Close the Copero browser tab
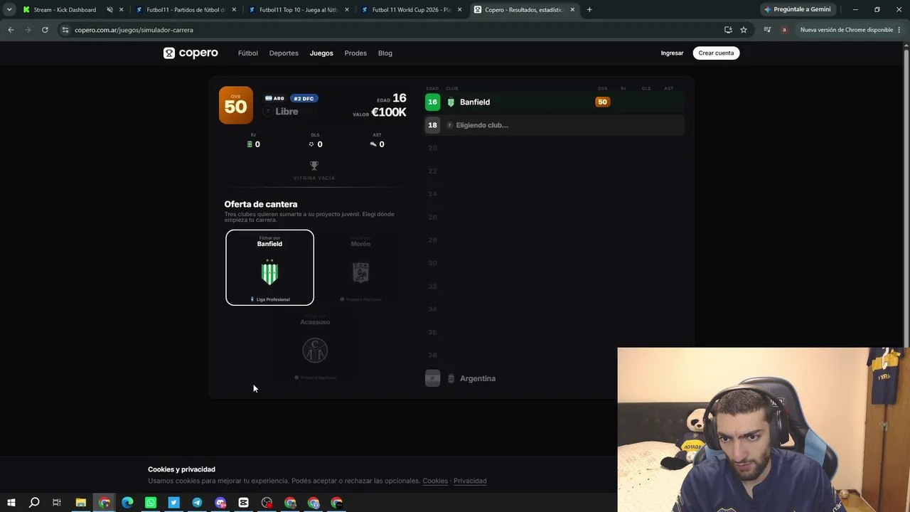This screenshot has width=910, height=512. point(572,10)
